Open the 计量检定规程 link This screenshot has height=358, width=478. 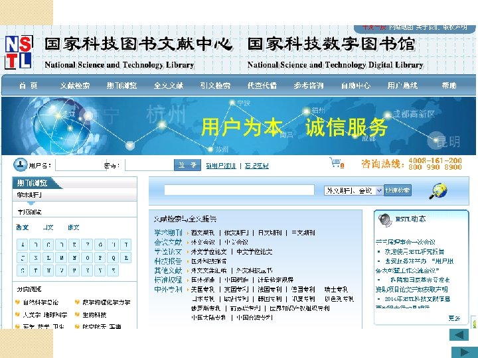[276, 280]
